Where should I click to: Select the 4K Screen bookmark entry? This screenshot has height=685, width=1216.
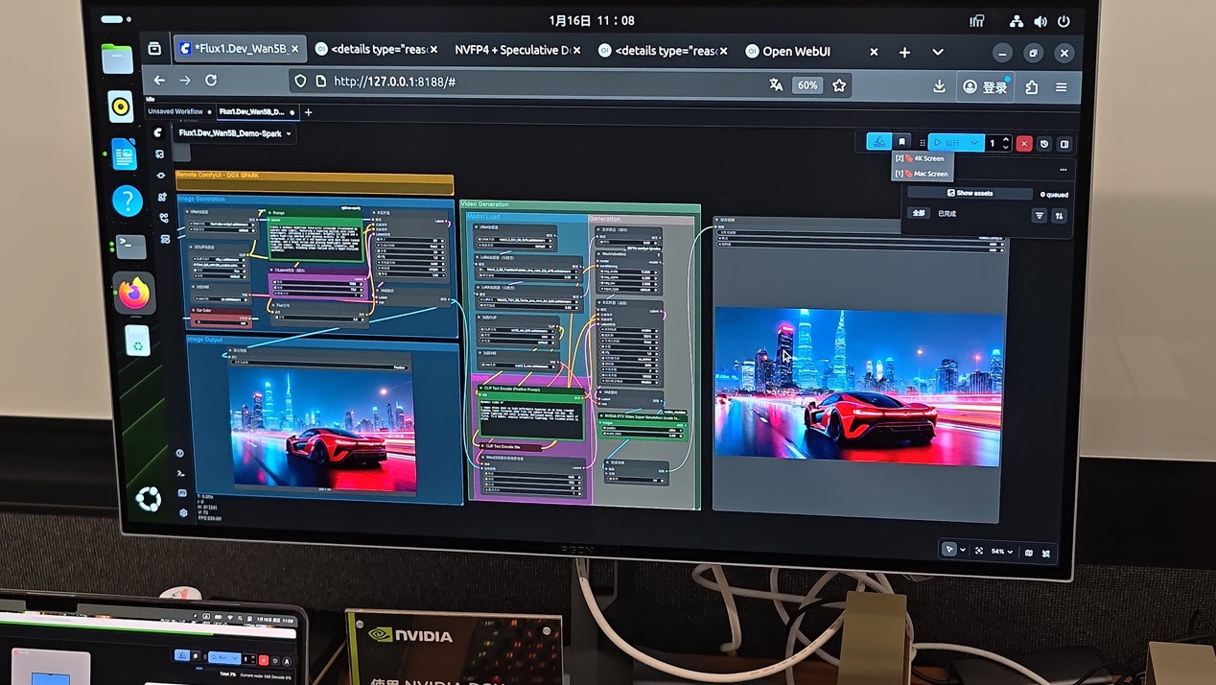click(x=923, y=158)
